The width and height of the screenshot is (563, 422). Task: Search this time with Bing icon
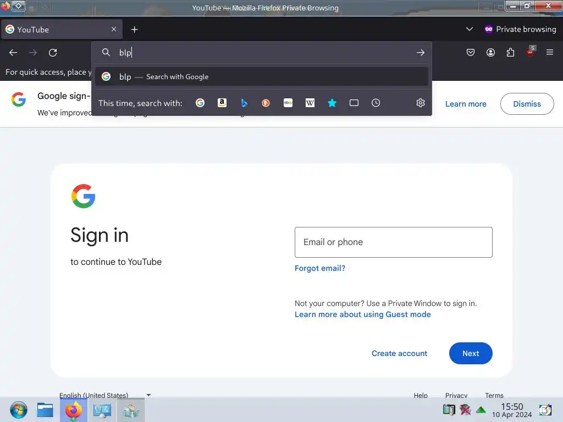coord(244,103)
